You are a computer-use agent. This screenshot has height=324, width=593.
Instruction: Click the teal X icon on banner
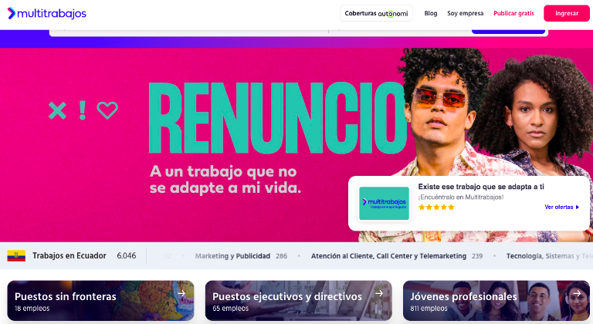[x=57, y=111]
